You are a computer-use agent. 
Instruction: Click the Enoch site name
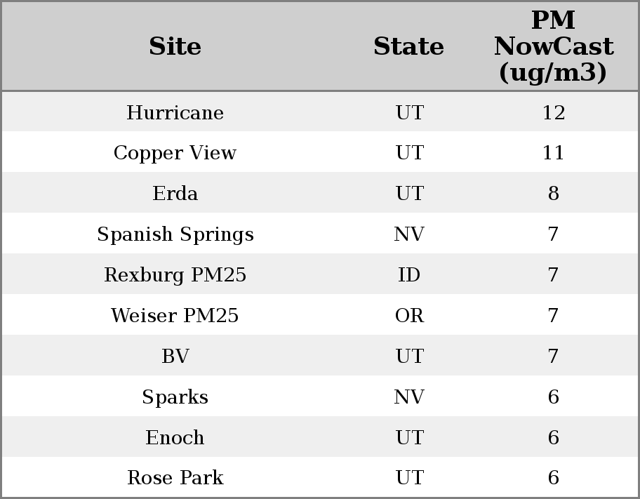(175, 438)
